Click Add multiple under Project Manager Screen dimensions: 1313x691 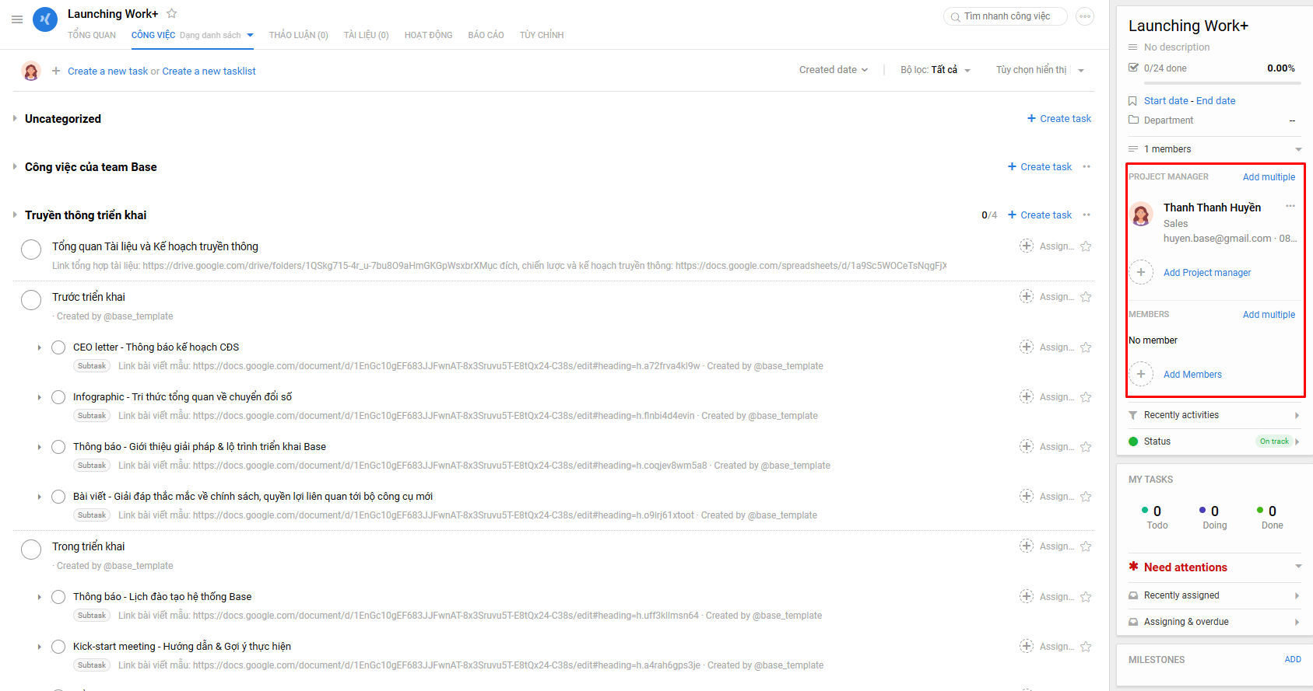[x=1269, y=177]
